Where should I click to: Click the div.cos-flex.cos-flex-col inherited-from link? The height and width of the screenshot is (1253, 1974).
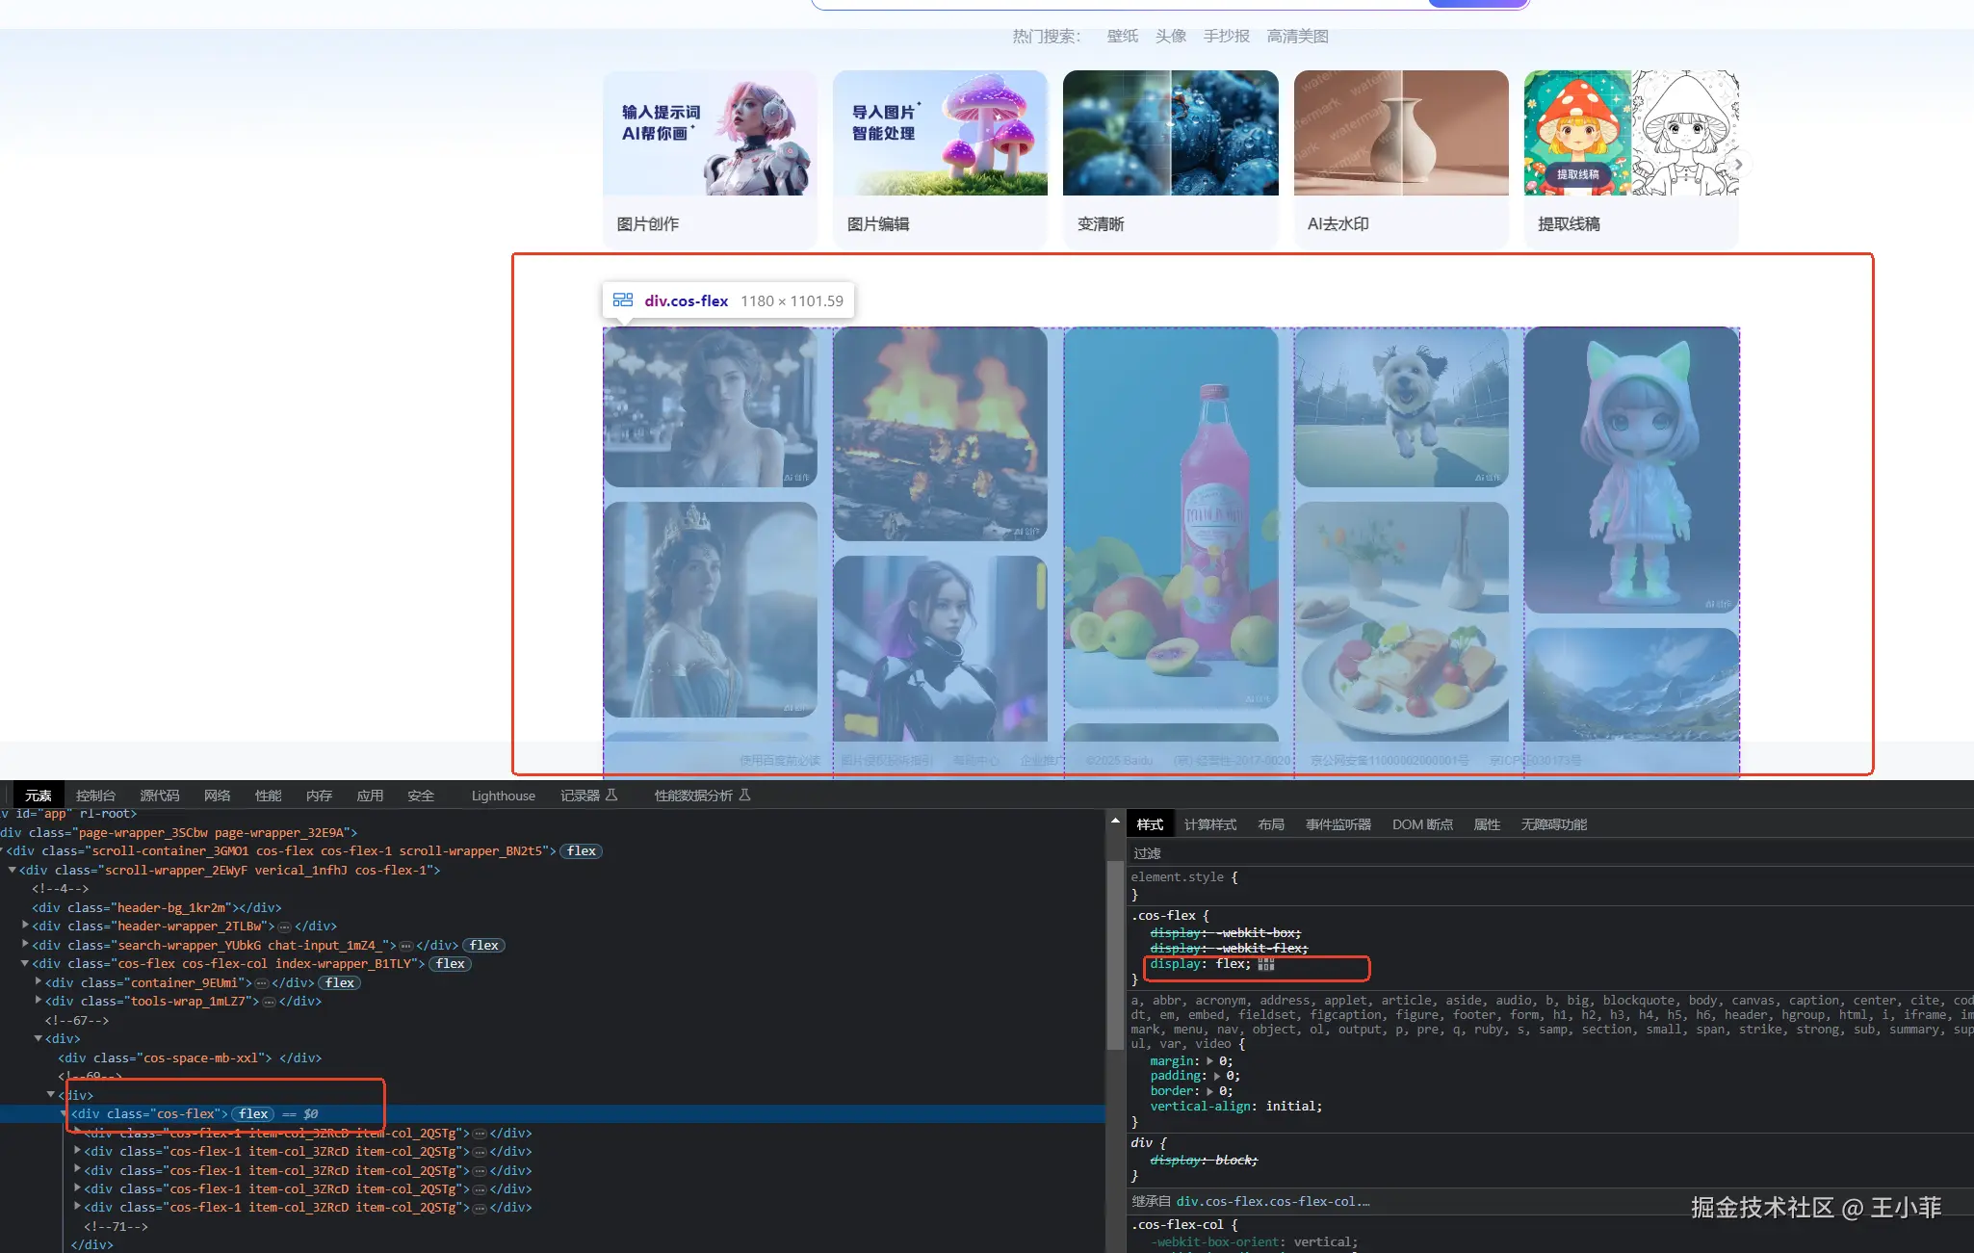tap(1272, 1202)
